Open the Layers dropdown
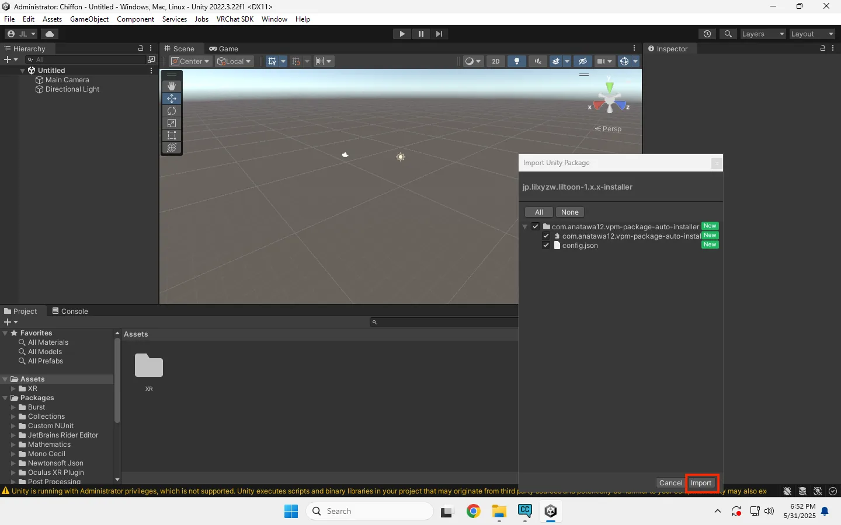This screenshot has height=525, width=841. click(x=763, y=34)
